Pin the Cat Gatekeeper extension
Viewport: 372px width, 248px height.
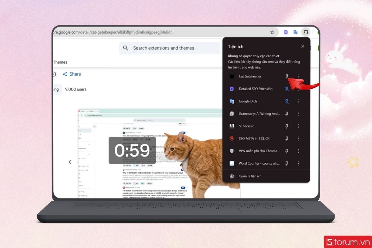(x=287, y=76)
